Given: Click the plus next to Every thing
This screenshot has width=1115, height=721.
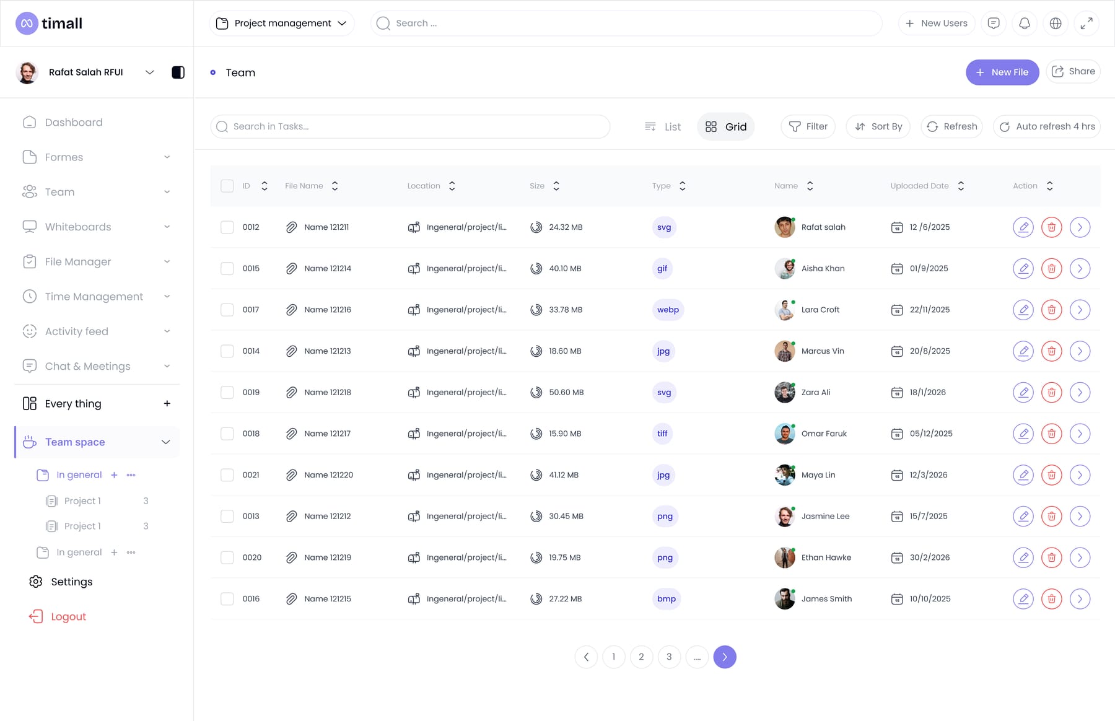Looking at the screenshot, I should [167, 404].
